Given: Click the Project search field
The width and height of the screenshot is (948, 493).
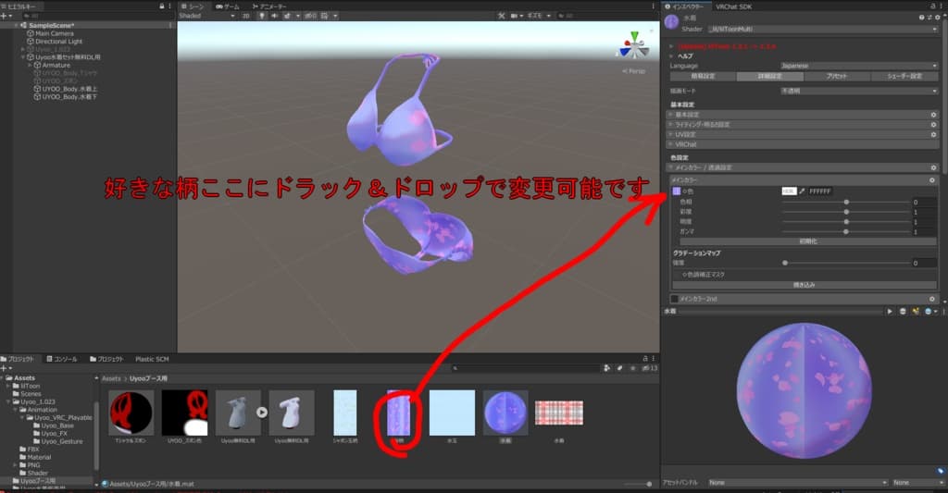Looking at the screenshot, I should click(x=524, y=368).
